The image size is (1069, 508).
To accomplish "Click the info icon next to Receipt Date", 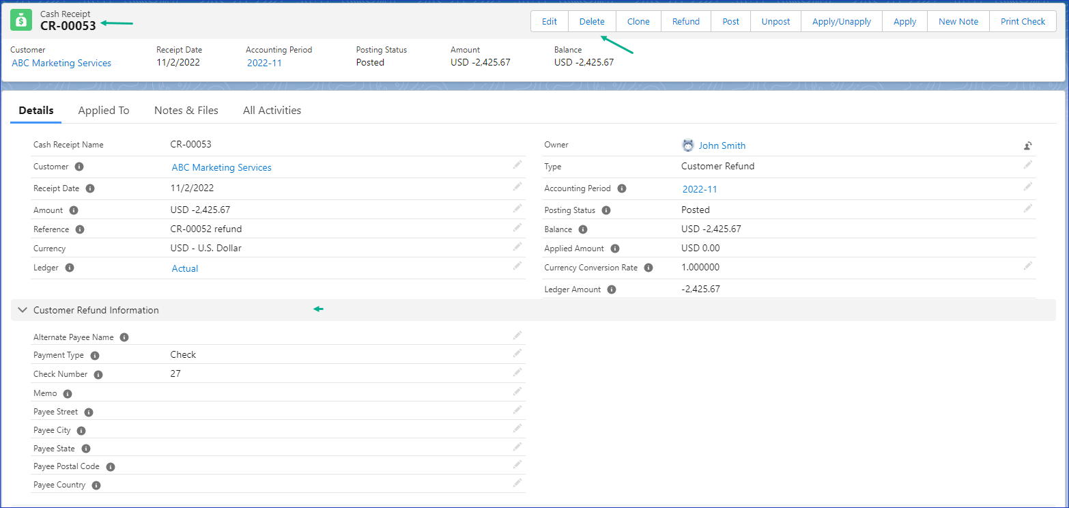I will click(x=90, y=188).
